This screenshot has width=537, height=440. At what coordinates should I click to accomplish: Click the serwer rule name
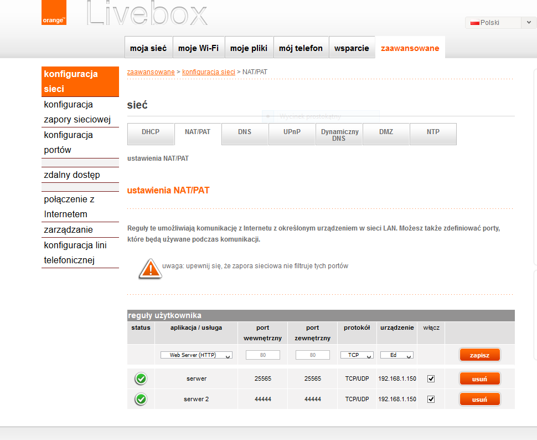pyautogui.click(x=197, y=378)
